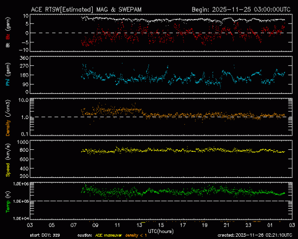Click the '01' hour tick label
The image size is (298, 239).
point(270,225)
